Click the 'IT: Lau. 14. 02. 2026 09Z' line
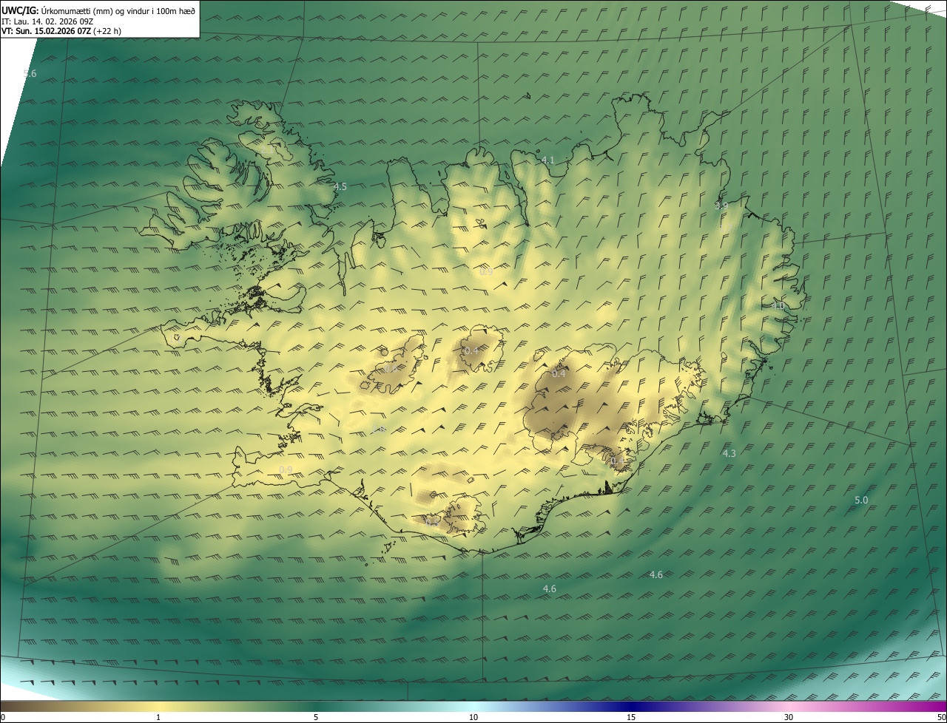 pyautogui.click(x=47, y=21)
